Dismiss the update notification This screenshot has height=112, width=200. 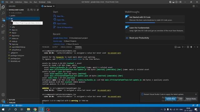click(x=196, y=94)
